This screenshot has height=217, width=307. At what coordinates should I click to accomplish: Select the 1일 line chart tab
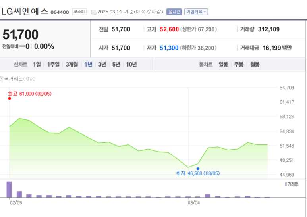tap(37, 65)
